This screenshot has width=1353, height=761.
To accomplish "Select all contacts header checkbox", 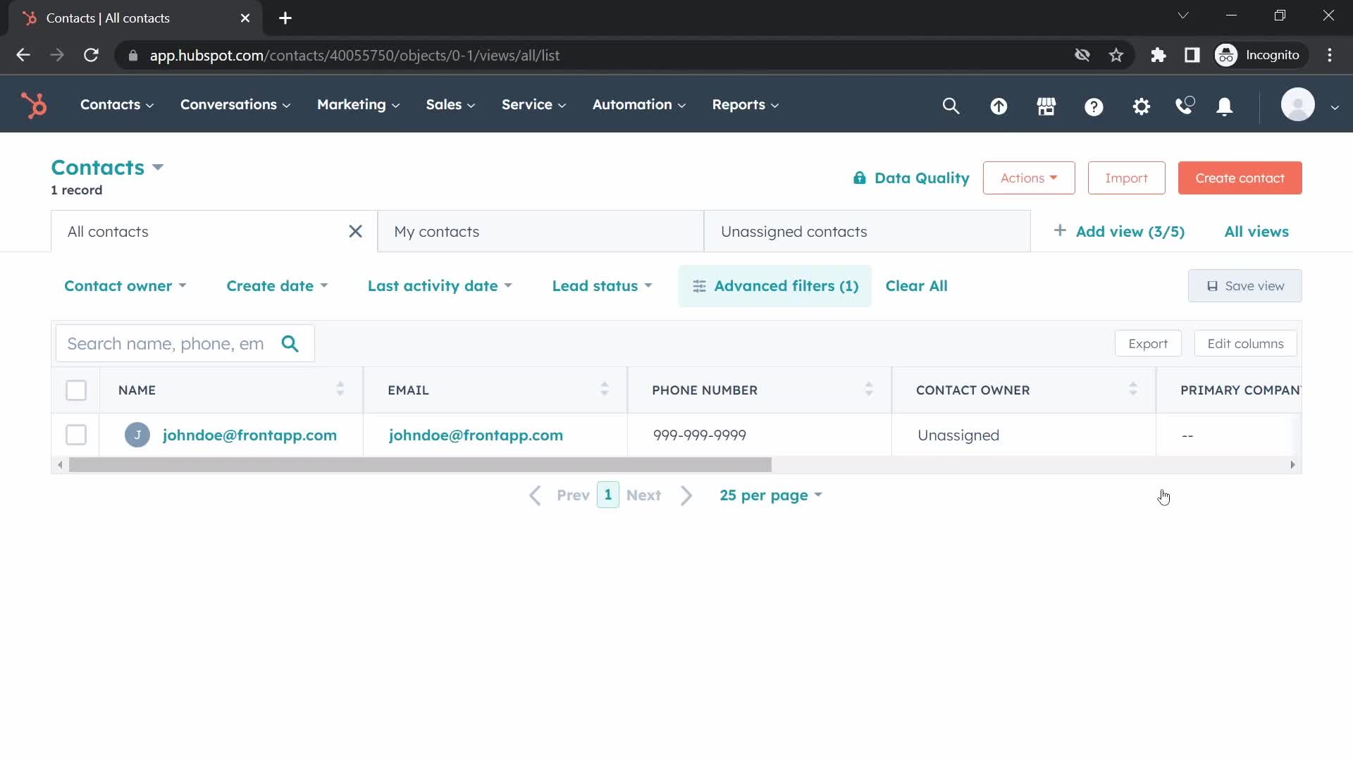I will (76, 390).
